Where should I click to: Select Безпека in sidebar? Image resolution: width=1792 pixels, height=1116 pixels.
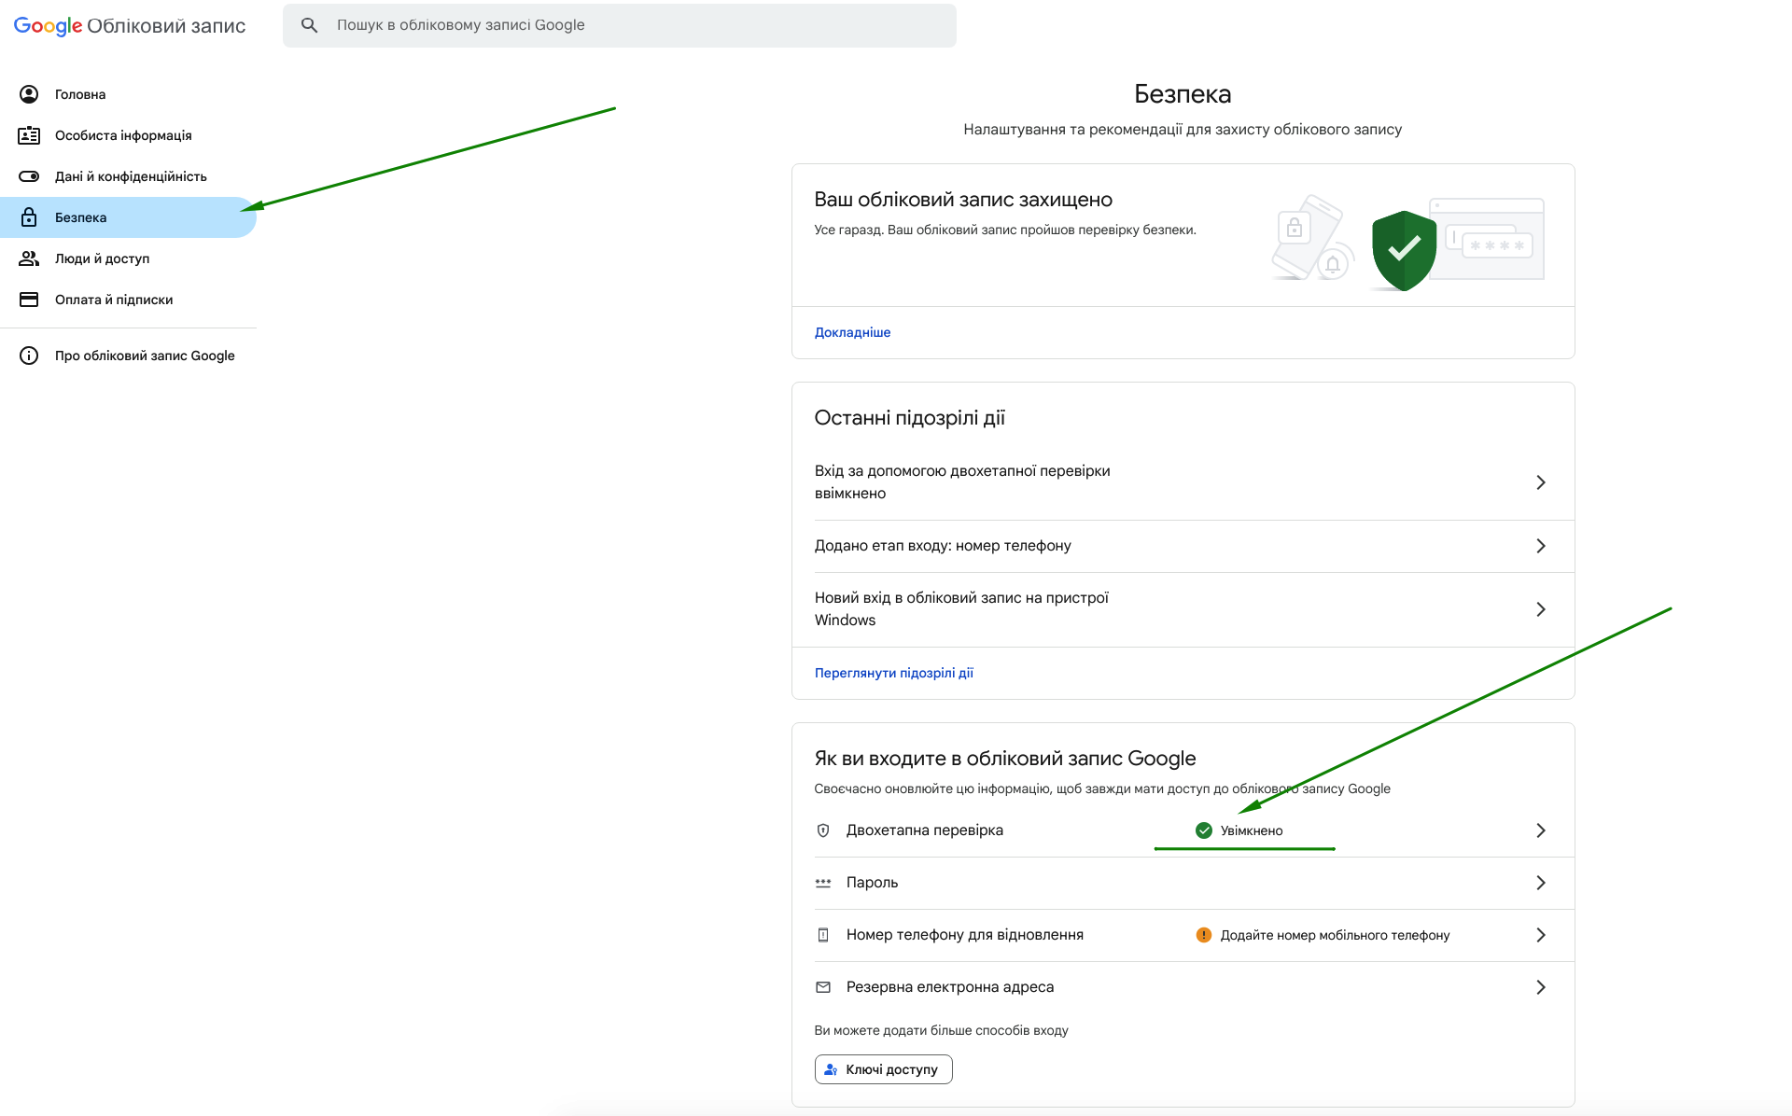(x=128, y=217)
